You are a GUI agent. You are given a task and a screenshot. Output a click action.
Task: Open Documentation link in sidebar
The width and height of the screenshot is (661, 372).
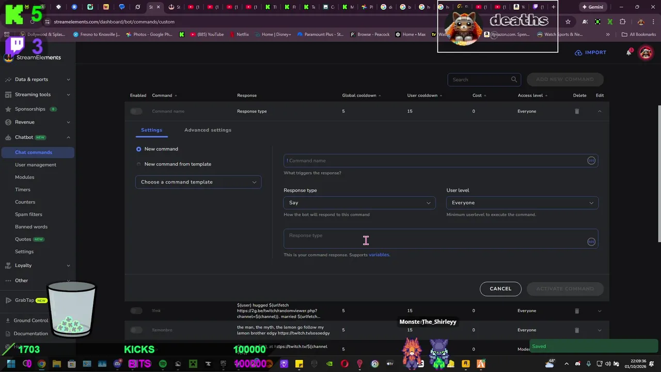(31, 334)
